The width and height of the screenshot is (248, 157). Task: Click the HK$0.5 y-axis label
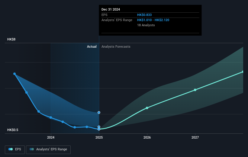pyautogui.click(x=13, y=130)
